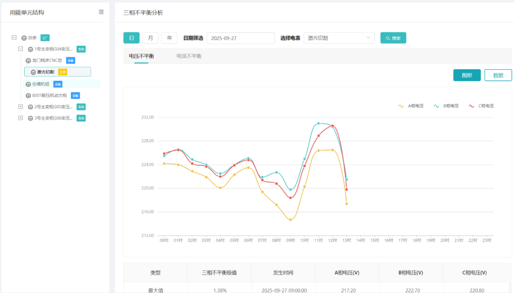Expand the 3号主变柜G06变压 tree node
514x293 pixels.
tap(20, 118)
